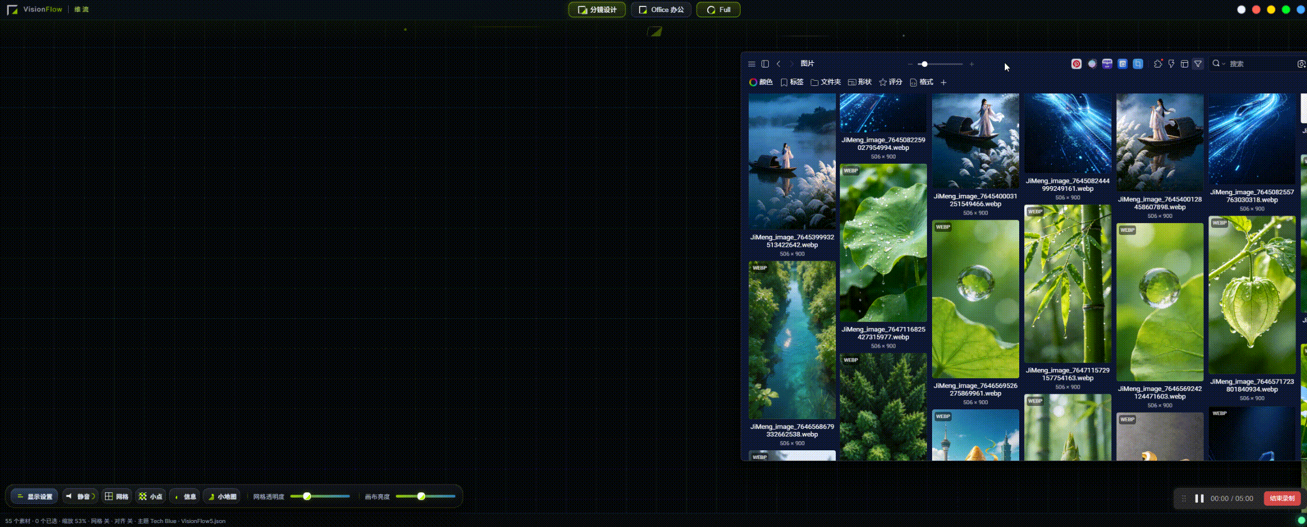Image resolution: width=1307 pixels, height=527 pixels.
Task: Click the 显示设置 button
Action: (35, 496)
